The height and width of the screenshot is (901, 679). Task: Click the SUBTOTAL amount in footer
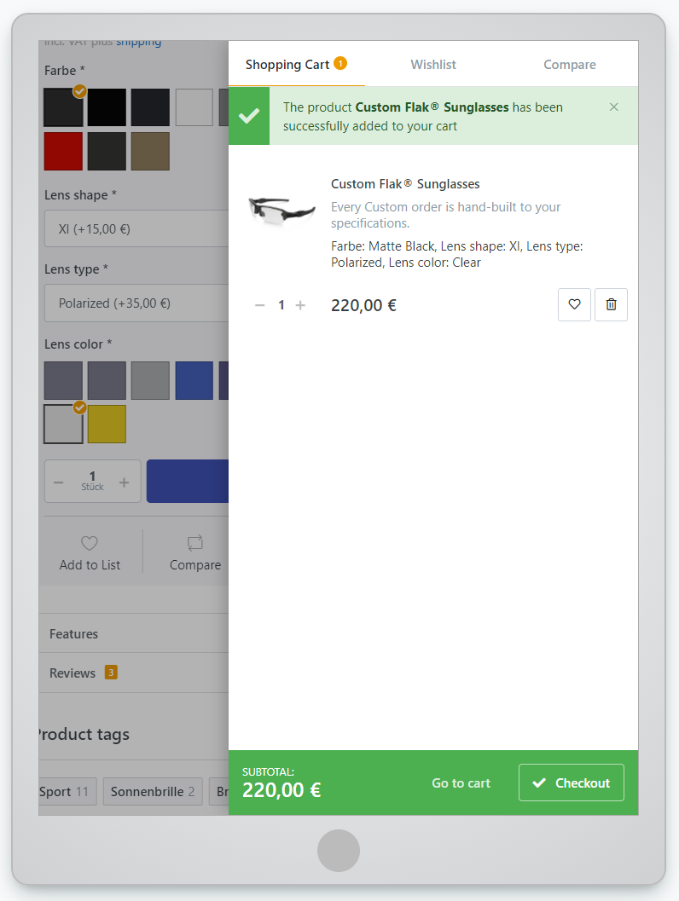tap(281, 790)
